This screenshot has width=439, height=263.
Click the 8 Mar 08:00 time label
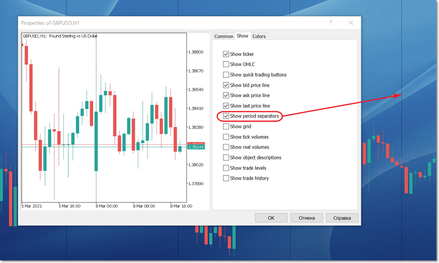click(144, 206)
